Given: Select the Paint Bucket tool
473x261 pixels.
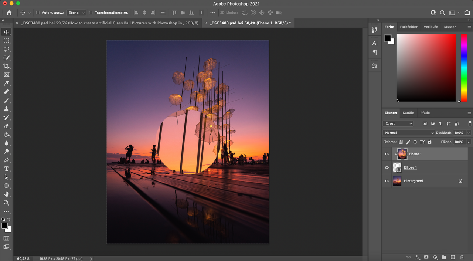Looking at the screenshot, I should point(6,135).
